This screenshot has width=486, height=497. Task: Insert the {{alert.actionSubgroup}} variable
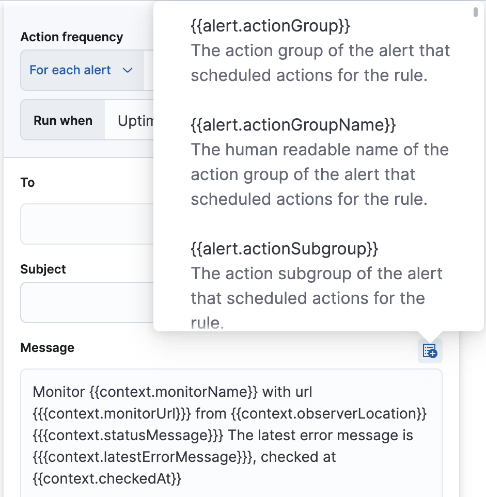coord(285,248)
